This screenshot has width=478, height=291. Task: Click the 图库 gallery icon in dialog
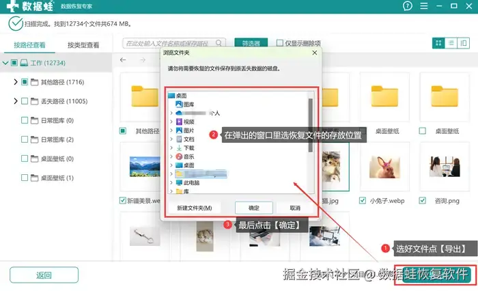coord(179,105)
